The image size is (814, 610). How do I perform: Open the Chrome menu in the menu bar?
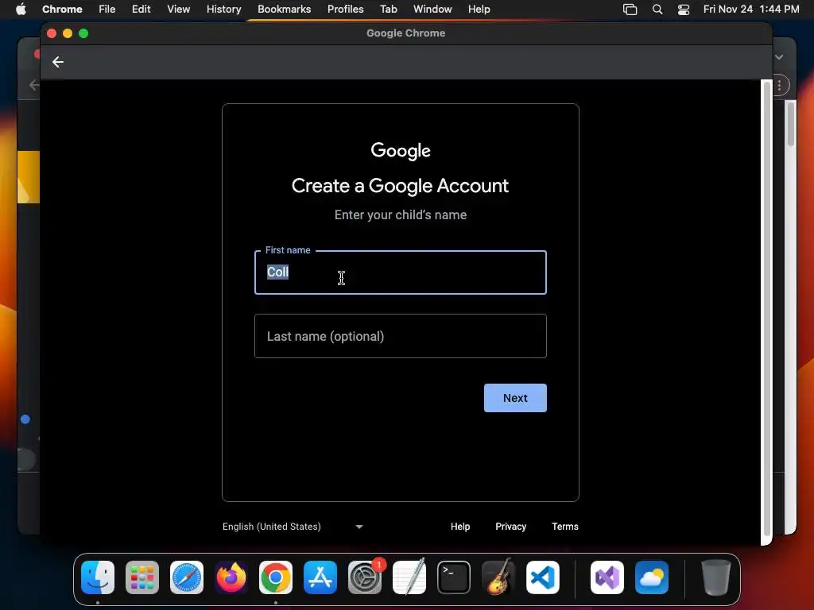coord(62,9)
